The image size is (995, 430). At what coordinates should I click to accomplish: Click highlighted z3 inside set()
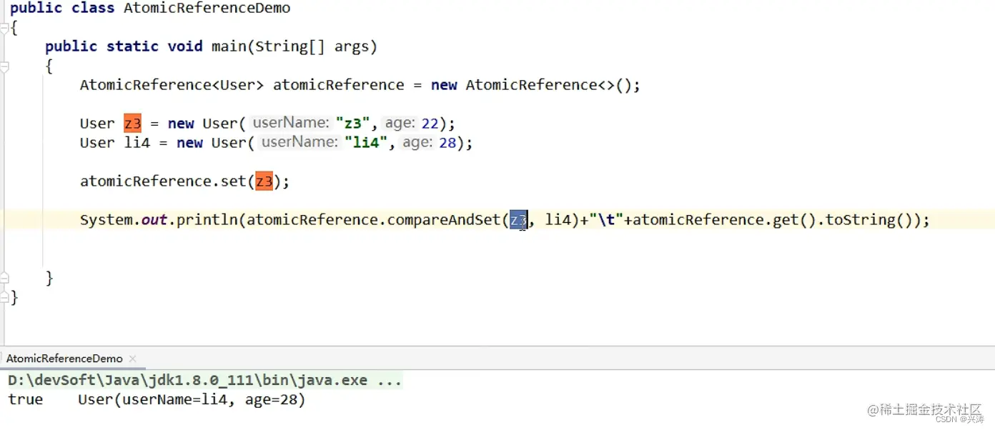coord(264,181)
